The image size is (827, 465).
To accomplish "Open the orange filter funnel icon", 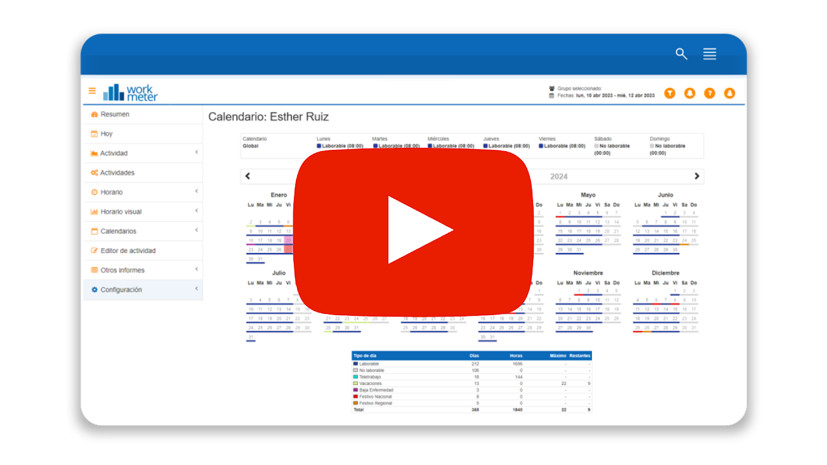I will (670, 93).
